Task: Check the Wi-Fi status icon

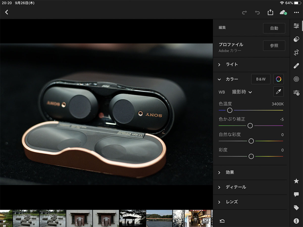Action: (282, 3)
